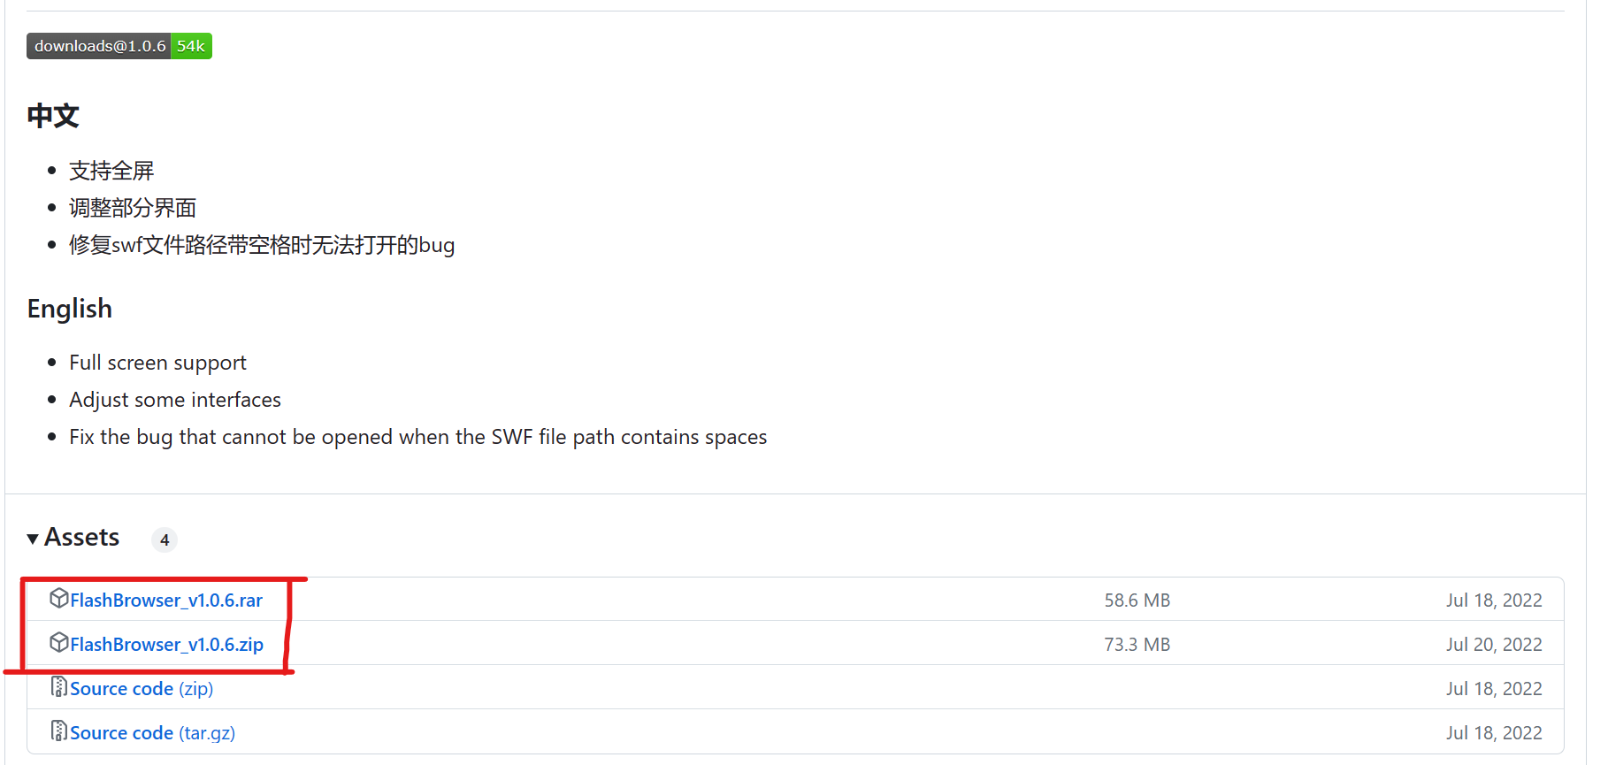Click package icon beside FlashBrowser_v1.0.6.zip
This screenshot has width=1608, height=765.
(59, 643)
